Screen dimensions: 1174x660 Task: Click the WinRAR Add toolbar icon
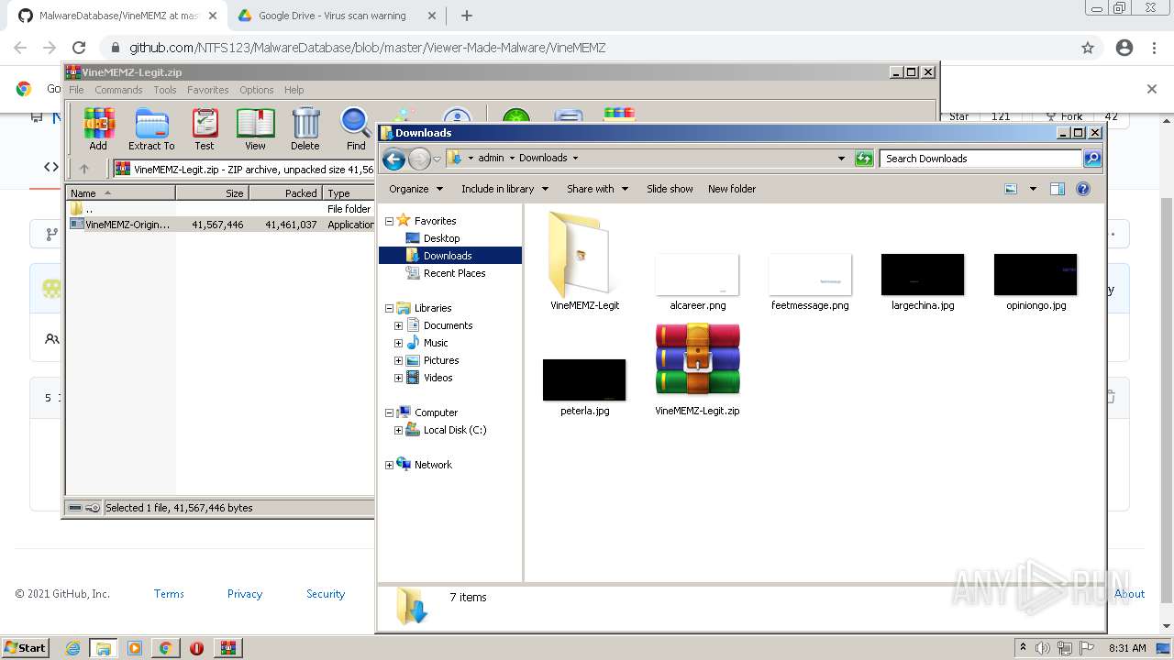[98, 128]
